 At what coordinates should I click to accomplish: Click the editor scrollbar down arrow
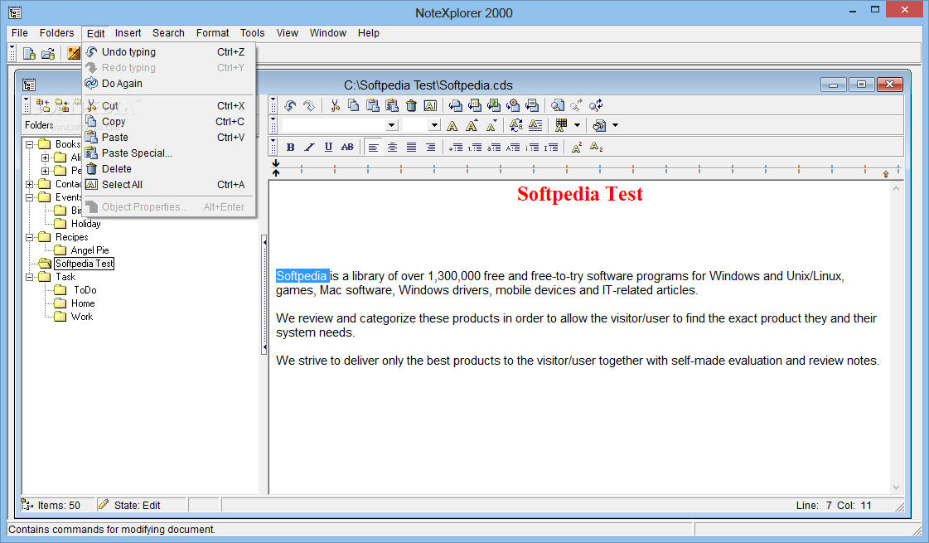(896, 487)
